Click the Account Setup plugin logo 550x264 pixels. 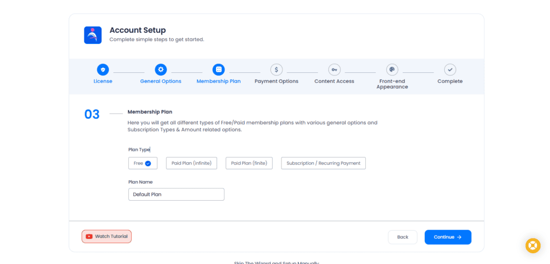(x=92, y=35)
